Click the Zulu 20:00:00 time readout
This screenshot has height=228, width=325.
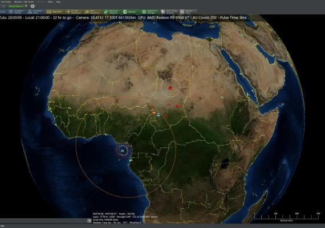[11, 18]
